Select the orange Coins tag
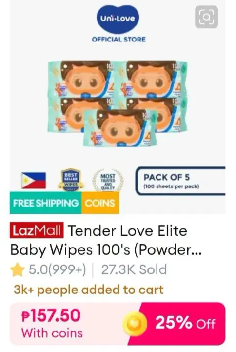This screenshot has height=352, width=236. pyautogui.click(x=100, y=203)
